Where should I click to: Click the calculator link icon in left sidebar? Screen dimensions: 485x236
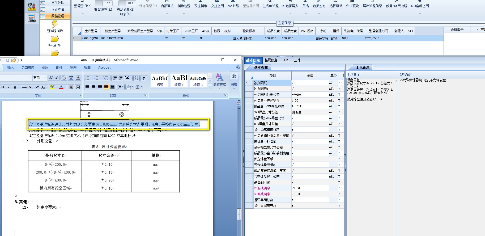[32, 18]
